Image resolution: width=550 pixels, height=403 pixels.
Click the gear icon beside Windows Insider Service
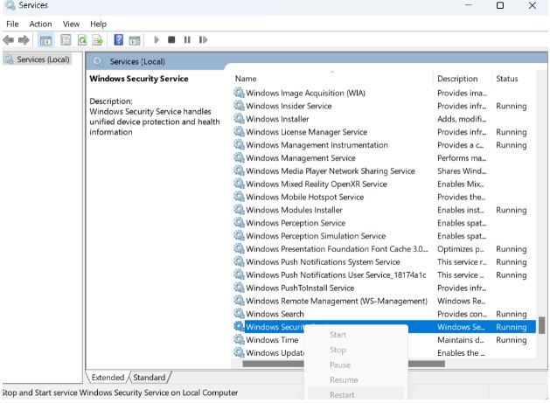click(240, 106)
